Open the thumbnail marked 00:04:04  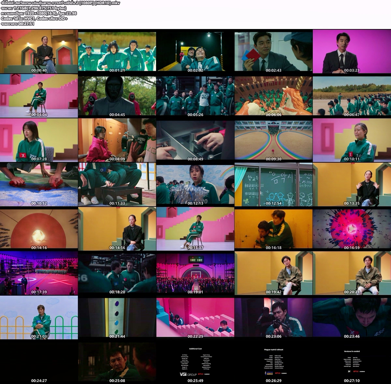click(x=39, y=96)
